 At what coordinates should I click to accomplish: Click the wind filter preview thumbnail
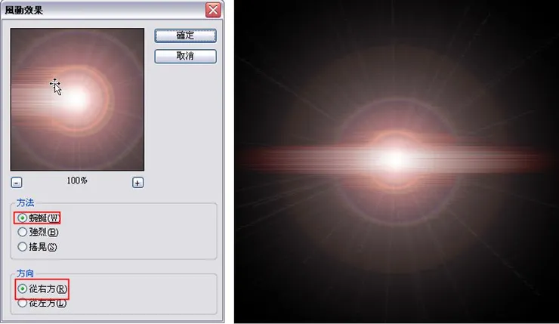(x=77, y=100)
